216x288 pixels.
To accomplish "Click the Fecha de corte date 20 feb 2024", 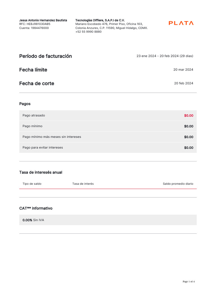I will coord(183,83).
